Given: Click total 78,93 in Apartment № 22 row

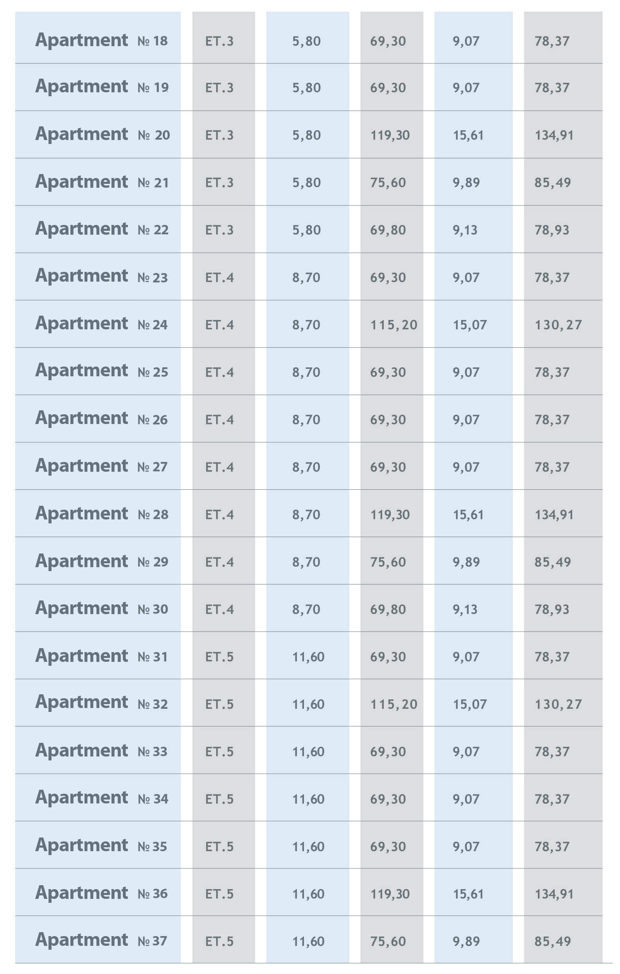Looking at the screenshot, I should point(552,230).
